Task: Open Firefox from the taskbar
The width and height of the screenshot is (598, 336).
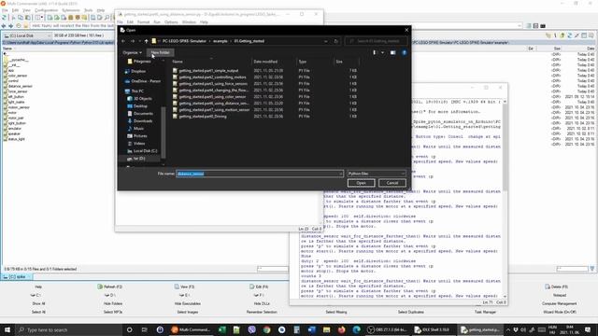Action: click(x=341, y=329)
